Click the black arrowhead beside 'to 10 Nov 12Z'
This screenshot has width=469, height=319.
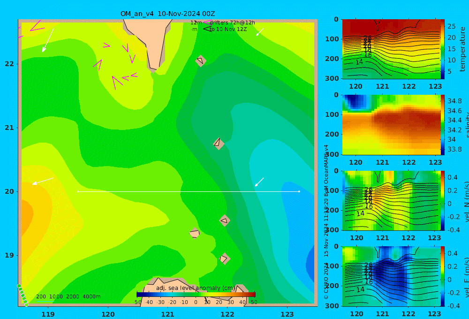(207, 29)
